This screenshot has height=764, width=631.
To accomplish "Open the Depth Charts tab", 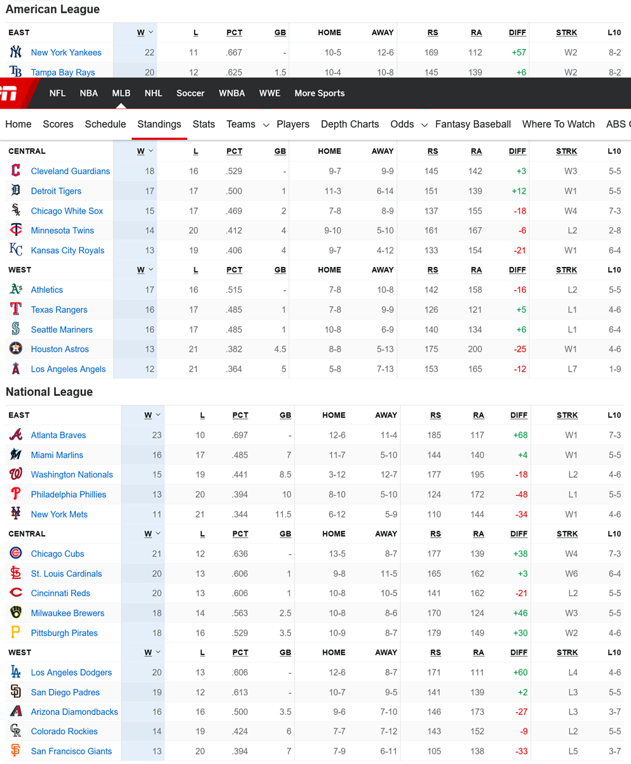I will pos(350,125).
